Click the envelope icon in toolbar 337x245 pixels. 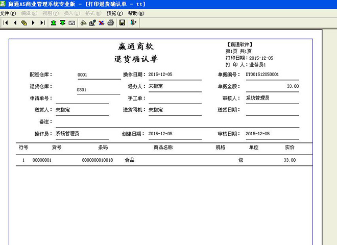[x=72, y=23]
